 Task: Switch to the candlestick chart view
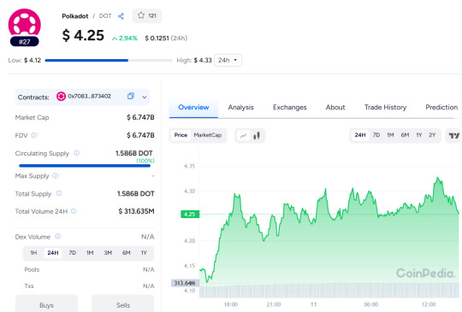257,136
